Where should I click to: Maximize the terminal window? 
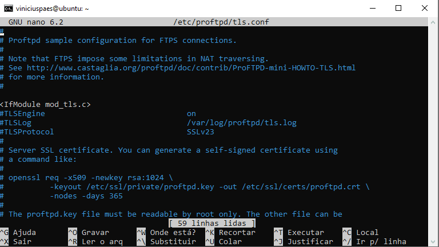click(x=398, y=8)
